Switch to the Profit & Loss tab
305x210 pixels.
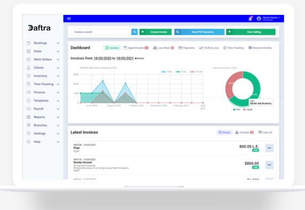tap(209, 48)
